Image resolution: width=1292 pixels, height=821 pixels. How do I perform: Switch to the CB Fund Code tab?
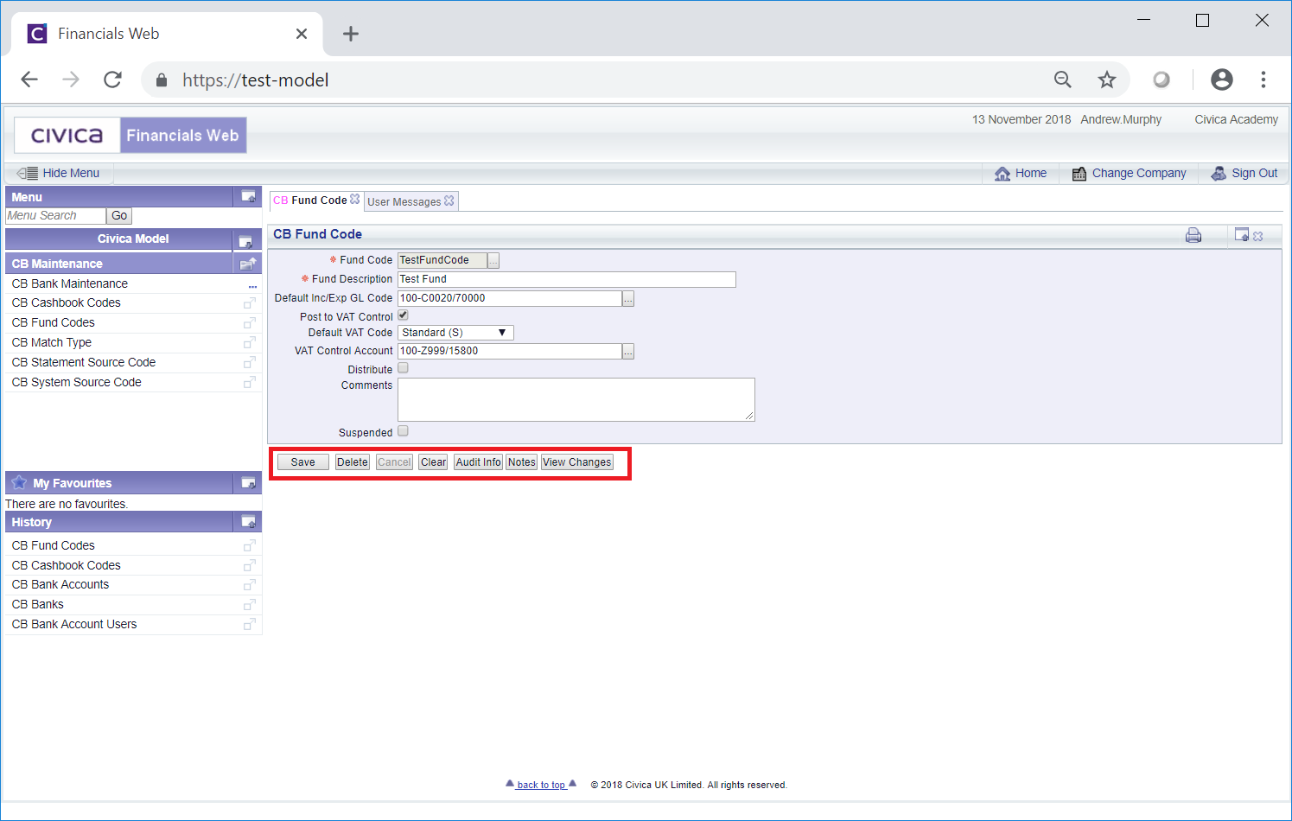[310, 200]
